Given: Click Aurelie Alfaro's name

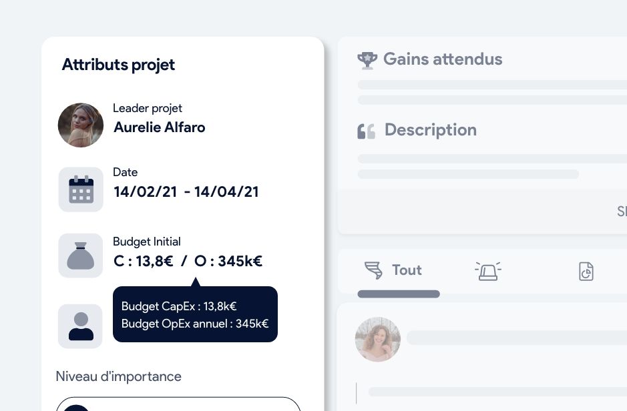Looking at the screenshot, I should pos(159,127).
